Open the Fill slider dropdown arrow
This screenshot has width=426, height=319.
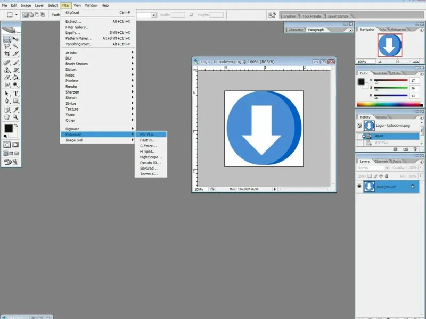[421, 176]
